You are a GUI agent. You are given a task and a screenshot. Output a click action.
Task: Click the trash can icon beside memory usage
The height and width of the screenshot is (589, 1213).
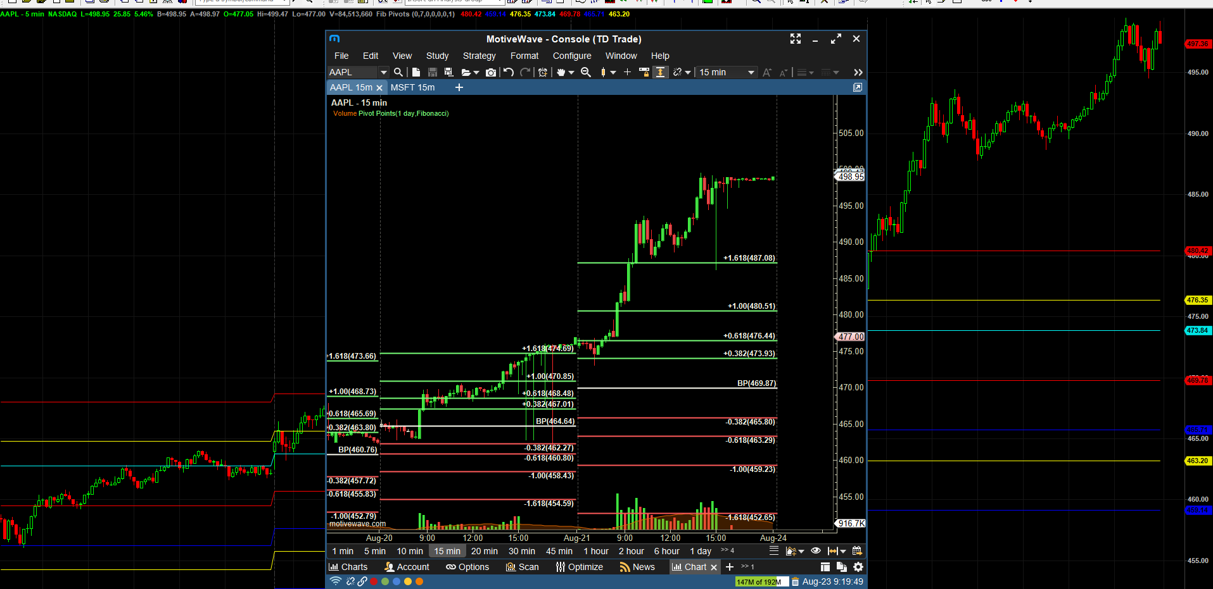coord(795,582)
